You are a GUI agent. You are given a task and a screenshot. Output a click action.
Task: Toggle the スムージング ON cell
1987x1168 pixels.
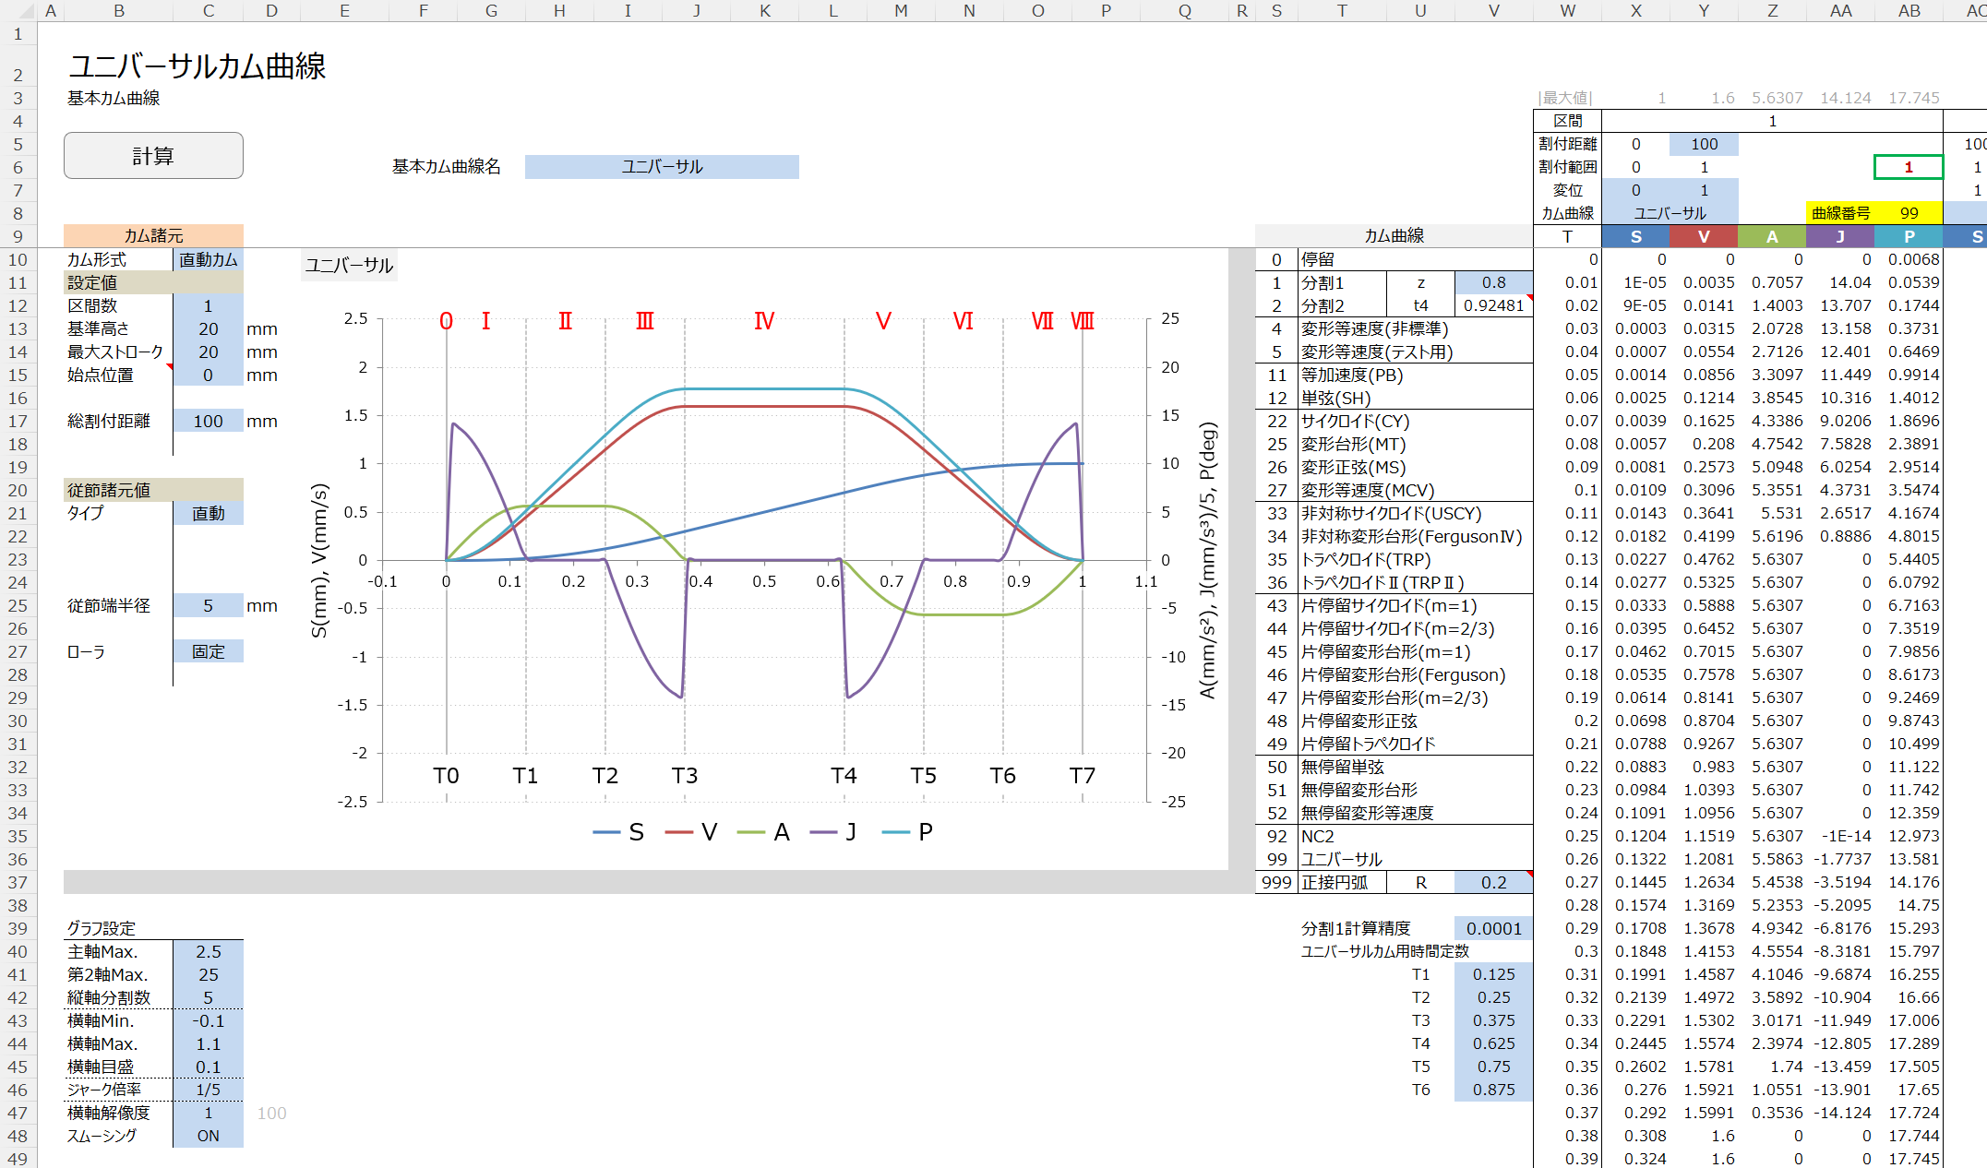tap(208, 1137)
